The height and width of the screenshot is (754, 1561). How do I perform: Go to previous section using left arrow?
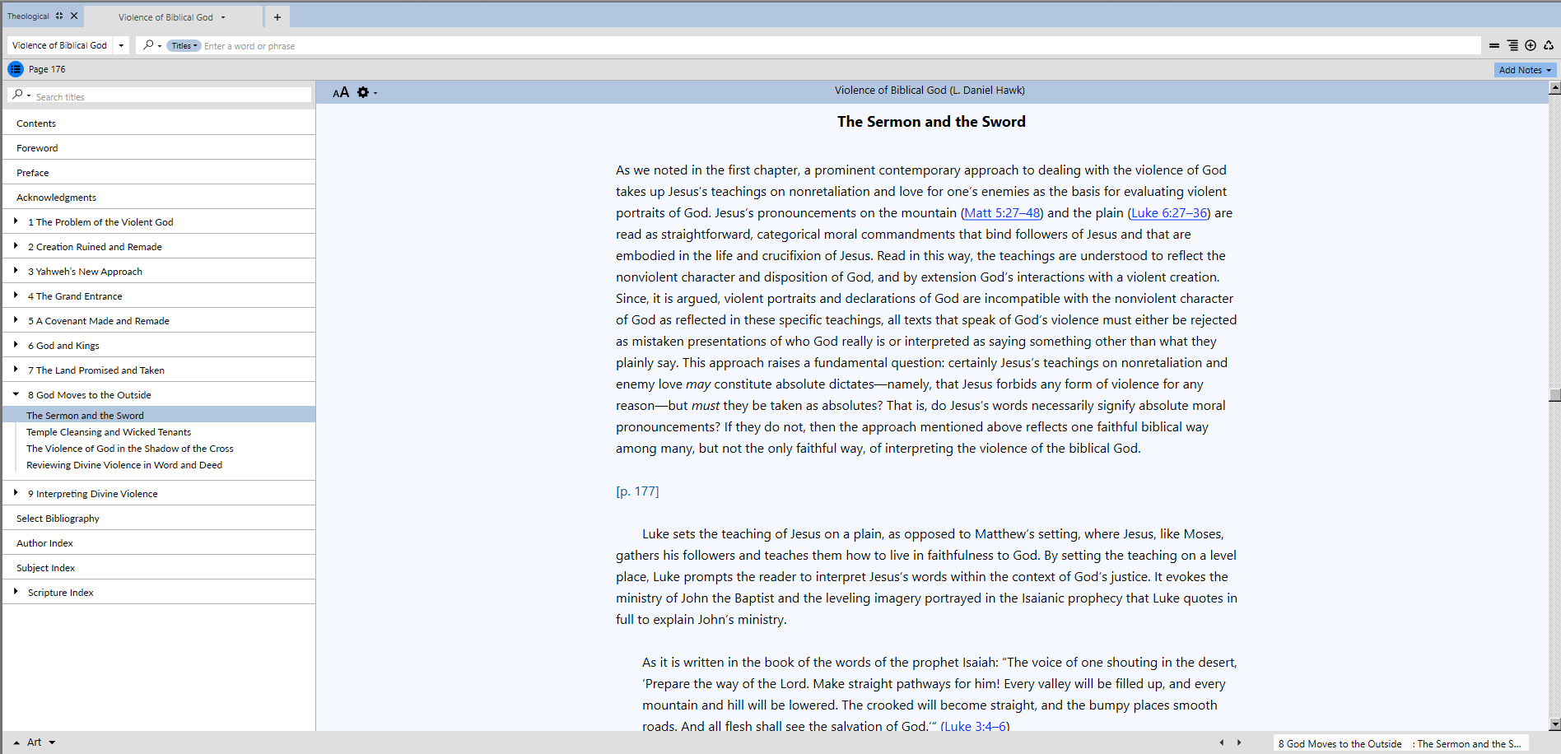tap(1221, 742)
